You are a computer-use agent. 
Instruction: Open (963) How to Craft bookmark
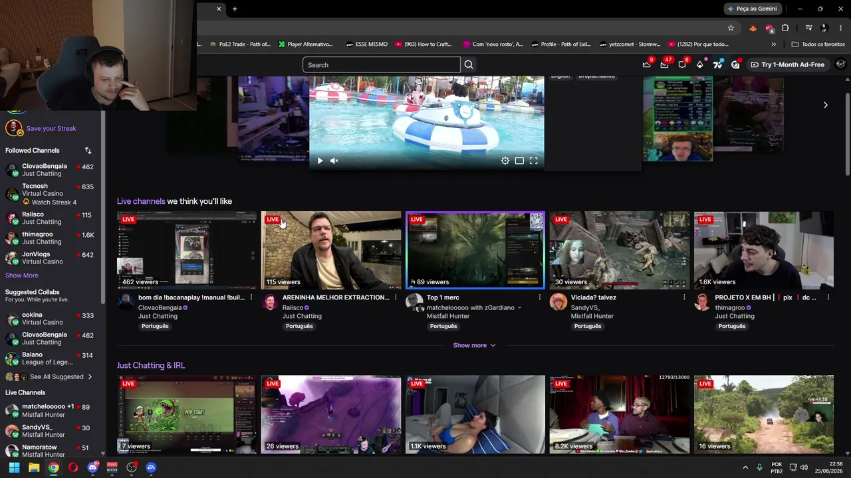[x=424, y=44]
